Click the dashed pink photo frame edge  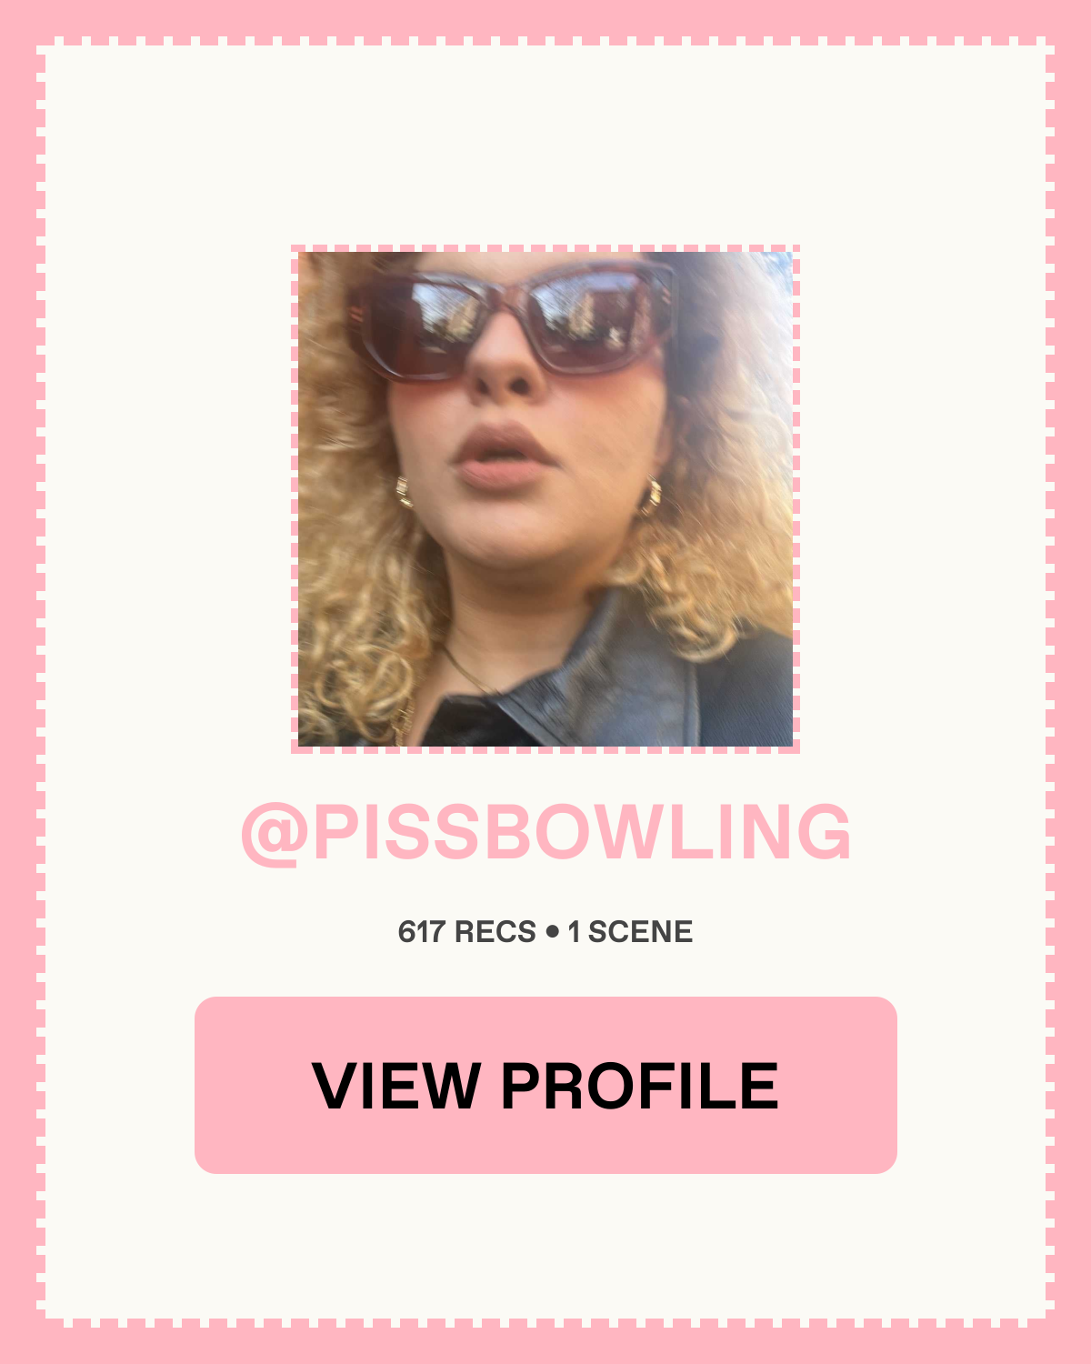[545, 248]
